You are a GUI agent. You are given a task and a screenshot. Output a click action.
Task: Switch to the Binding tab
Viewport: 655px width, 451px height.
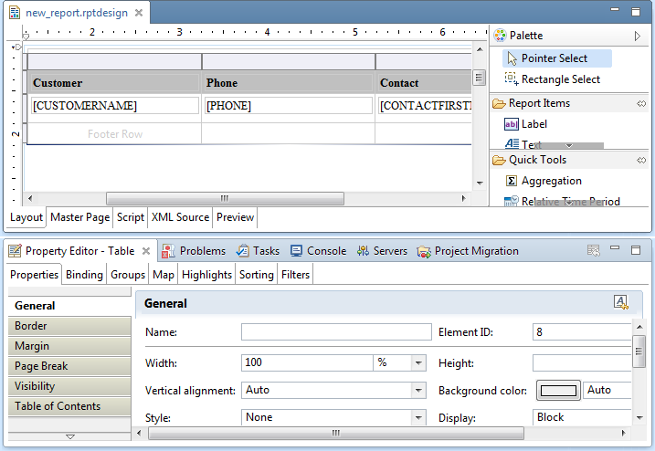pyautogui.click(x=84, y=275)
